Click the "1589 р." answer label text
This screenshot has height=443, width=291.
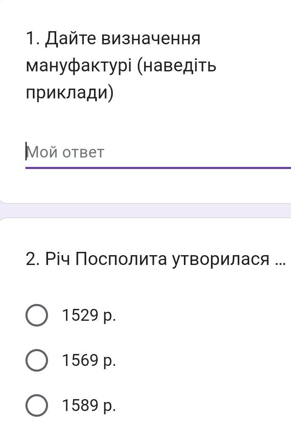[89, 405]
